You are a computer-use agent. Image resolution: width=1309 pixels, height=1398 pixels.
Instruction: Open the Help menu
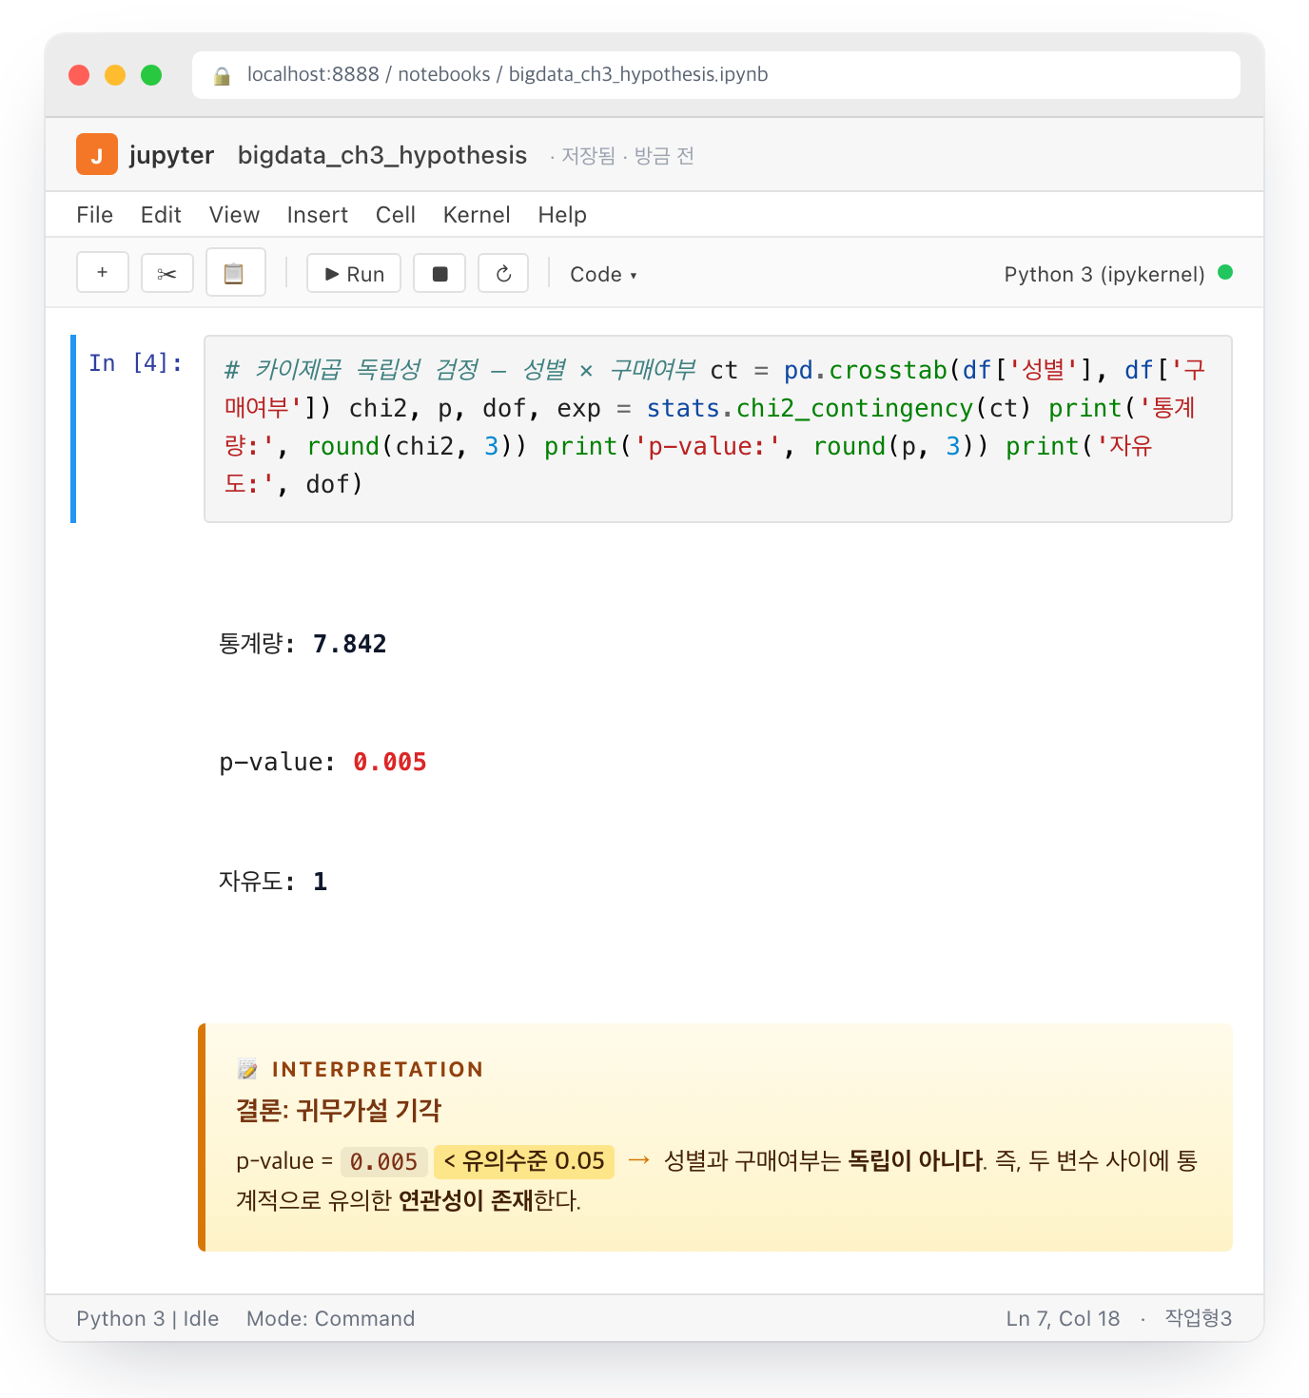[x=562, y=215]
